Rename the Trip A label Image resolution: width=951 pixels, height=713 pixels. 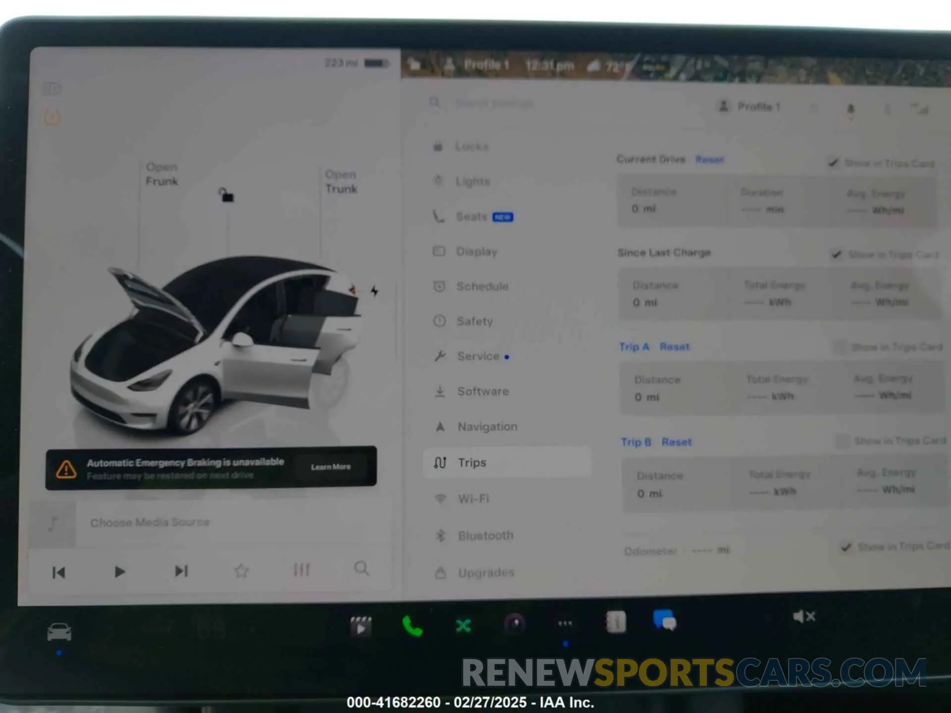pos(634,347)
